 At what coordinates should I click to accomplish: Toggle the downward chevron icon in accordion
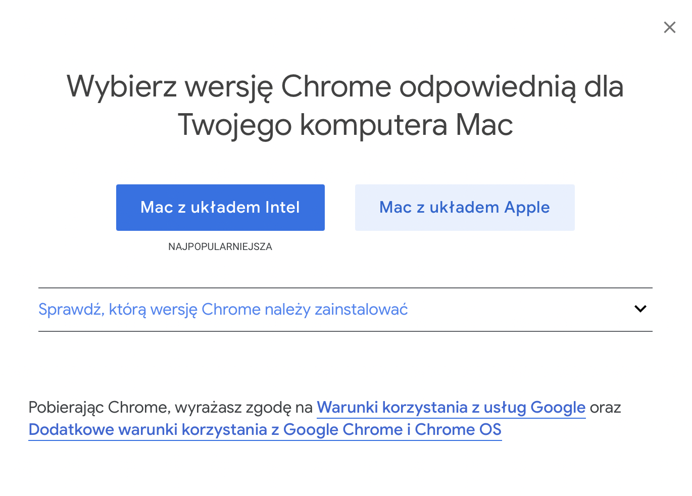pos(640,309)
